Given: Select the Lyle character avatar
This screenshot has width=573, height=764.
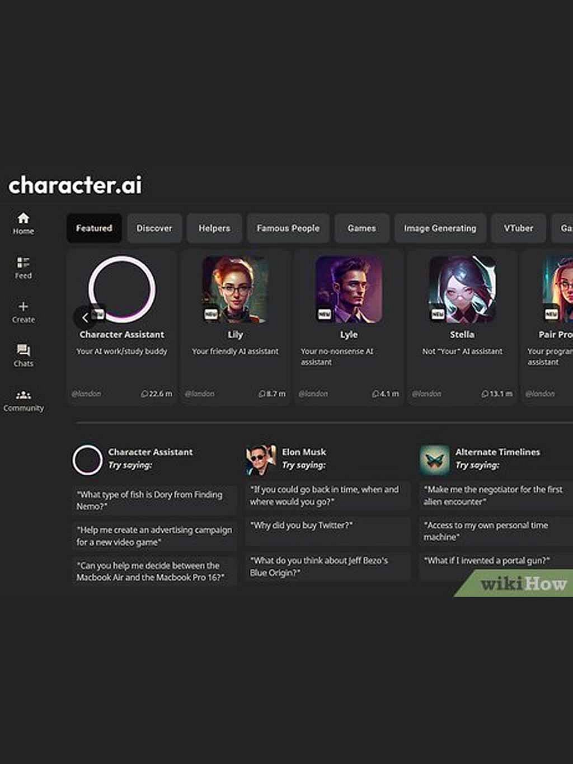Looking at the screenshot, I should pyautogui.click(x=349, y=289).
